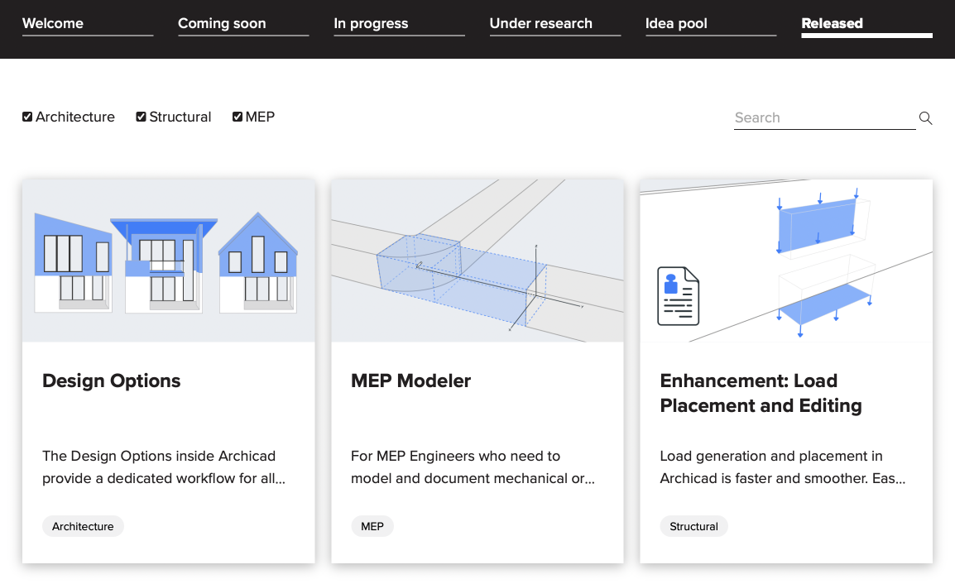Click the Design Options houses thumbnail

click(169, 261)
